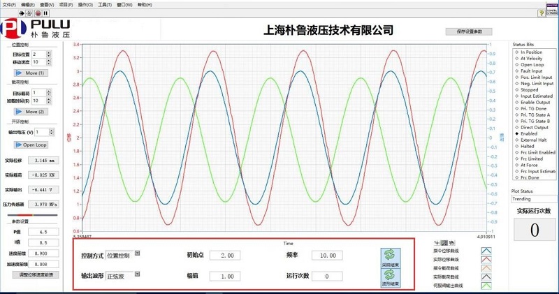Open the 帮助(H) menu
The width and height of the screenshot is (559, 294).
tap(145, 5)
